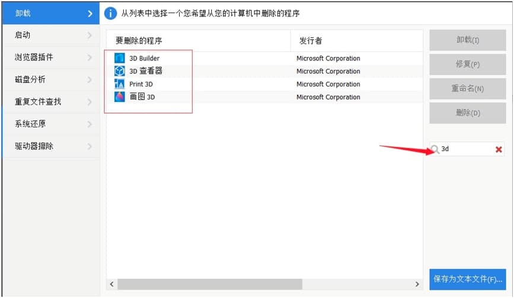Expand chevron next to 卸载
Viewport: 514px width, 298px height.
coord(90,14)
